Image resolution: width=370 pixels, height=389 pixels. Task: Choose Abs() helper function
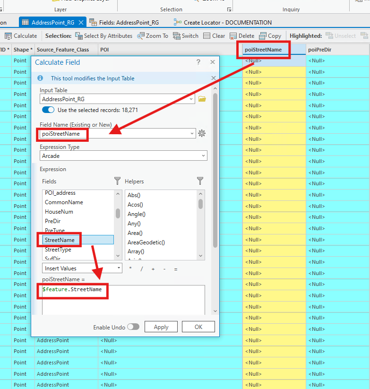tap(134, 195)
